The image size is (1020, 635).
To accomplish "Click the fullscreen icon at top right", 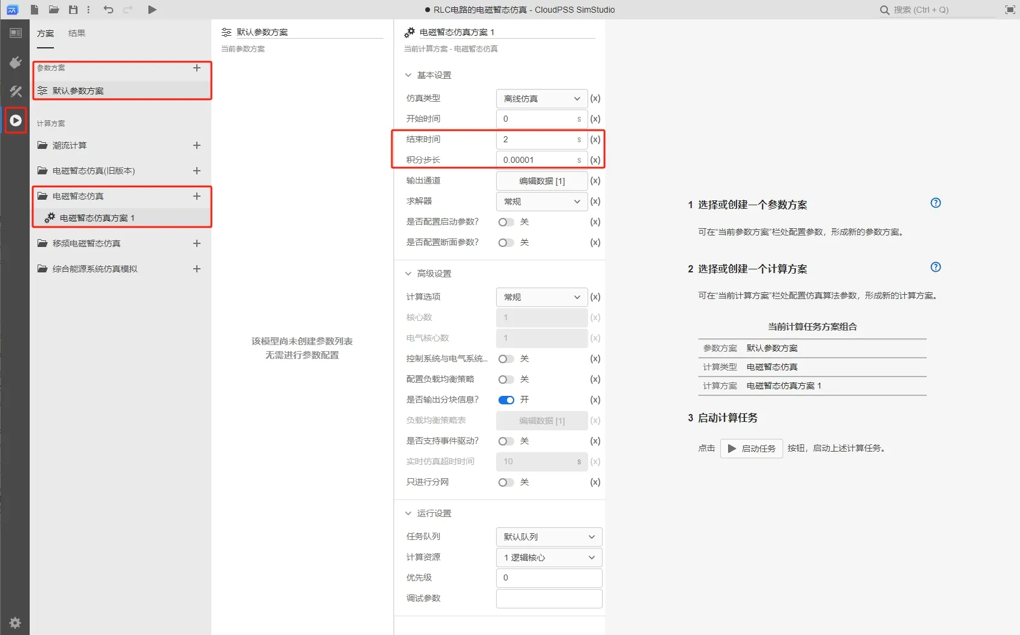I will (1010, 10).
